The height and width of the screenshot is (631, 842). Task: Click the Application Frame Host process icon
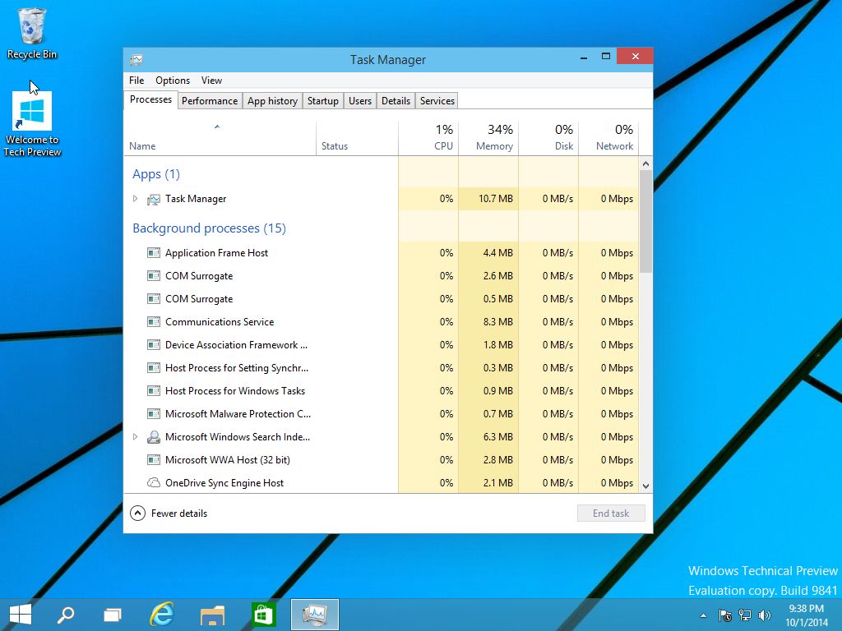(x=154, y=253)
